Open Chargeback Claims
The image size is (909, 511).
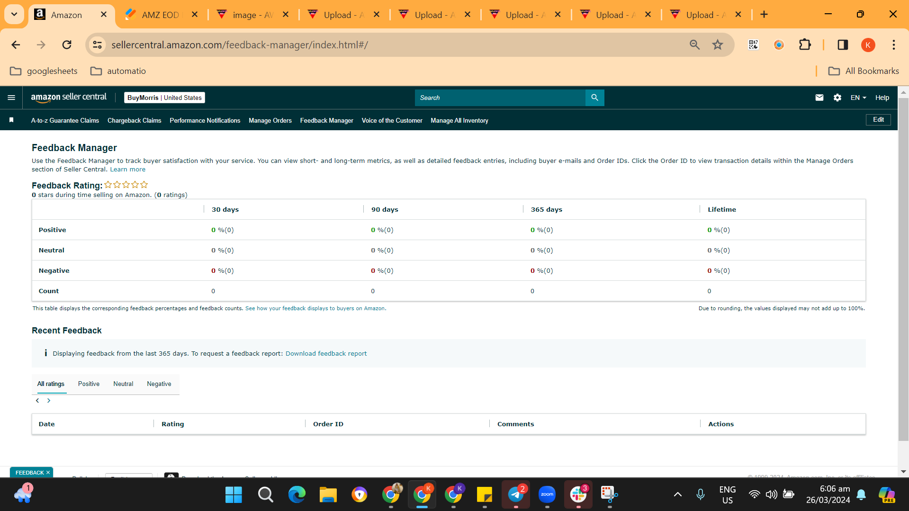[x=134, y=121]
